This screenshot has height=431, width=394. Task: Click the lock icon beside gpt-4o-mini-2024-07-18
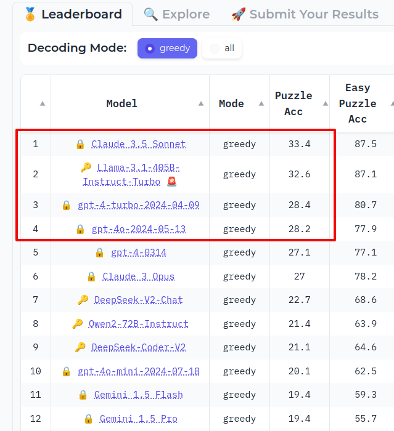pos(66,371)
